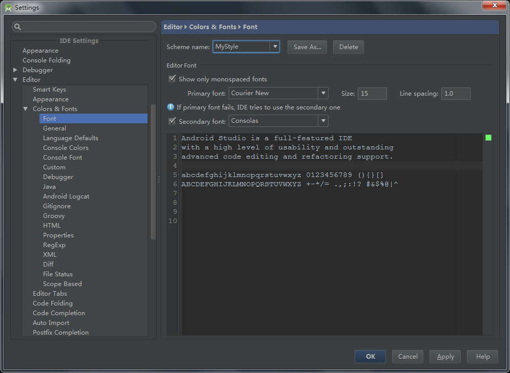510x373 pixels.
Task: Expand the Debugger tree node
Action: click(x=15, y=70)
